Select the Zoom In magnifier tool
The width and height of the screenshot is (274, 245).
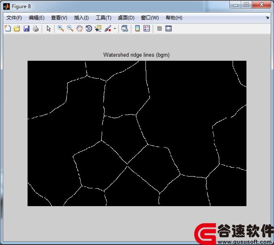61,28
